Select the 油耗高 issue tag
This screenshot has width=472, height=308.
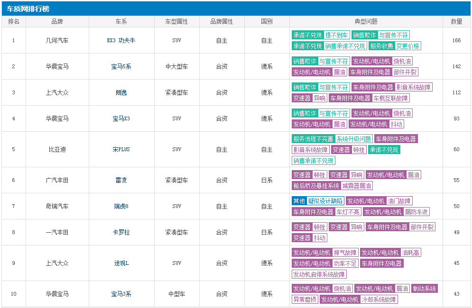pos(411,253)
